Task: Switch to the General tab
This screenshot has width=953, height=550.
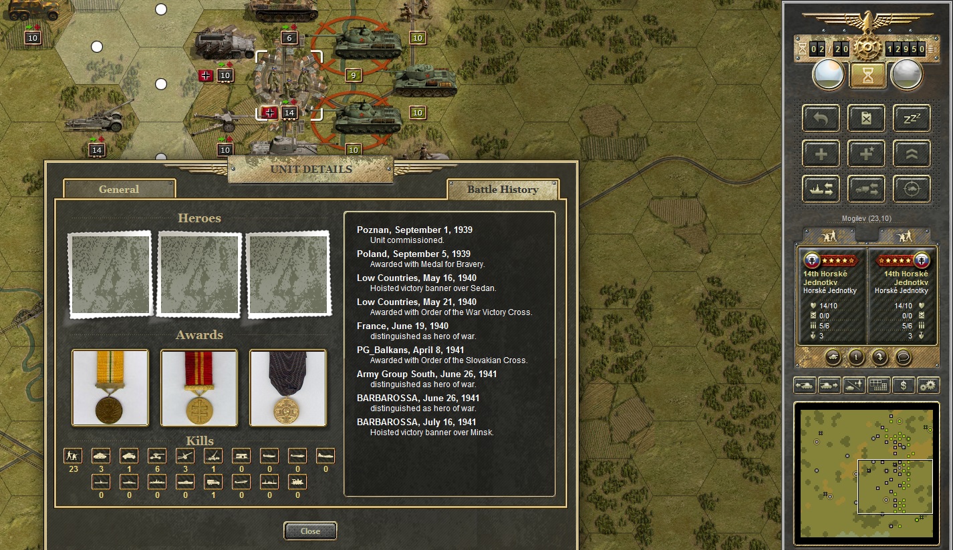Action: click(119, 189)
